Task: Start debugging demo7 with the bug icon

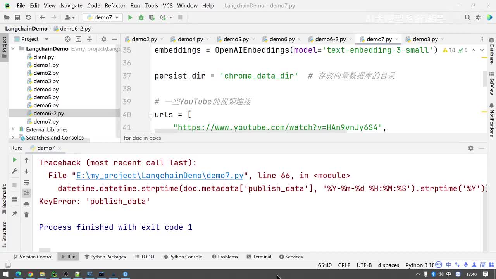Action: 141,17
